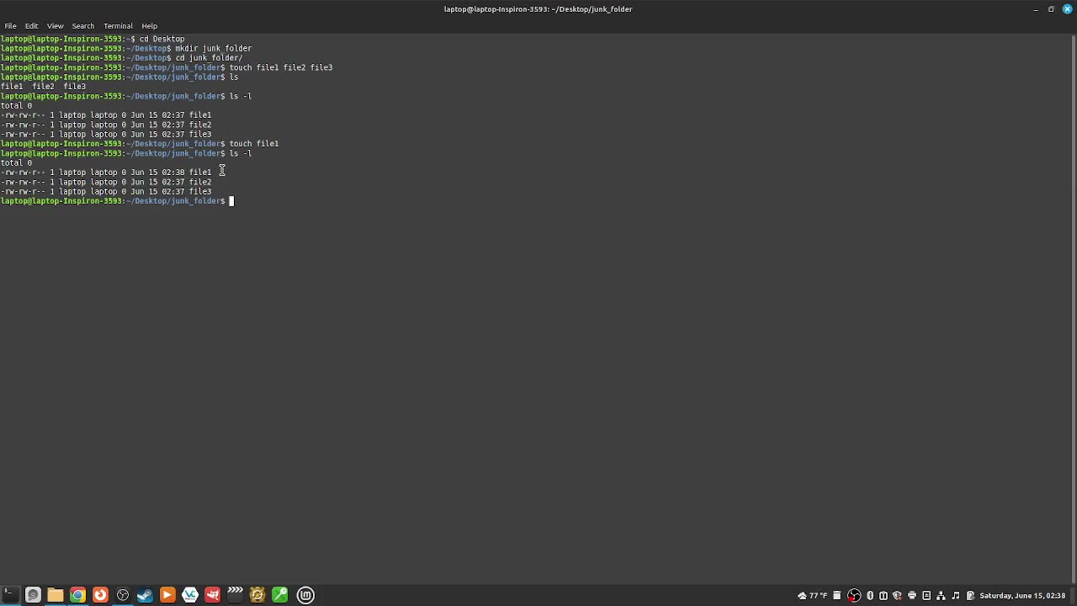Click the 'cd Desktop' command text

162,39
